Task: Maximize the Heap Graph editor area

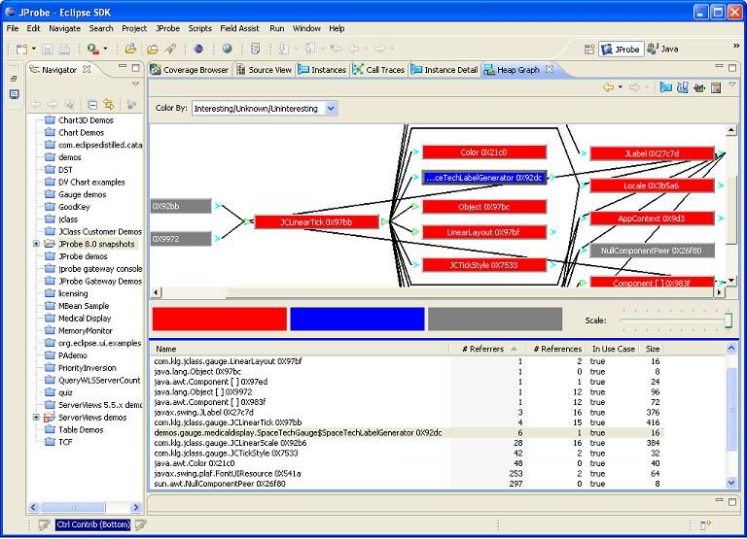Action: click(732, 68)
